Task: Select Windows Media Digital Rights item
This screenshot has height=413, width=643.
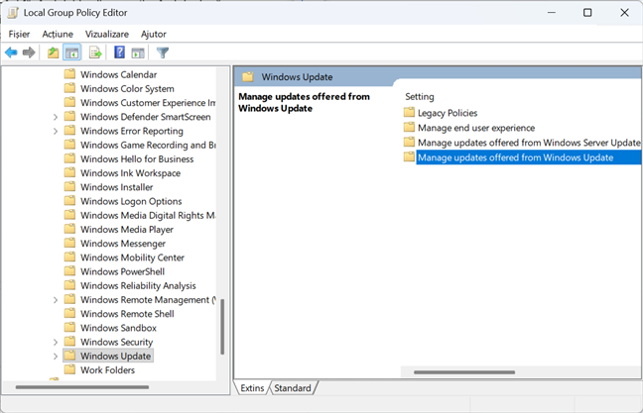Action: pos(148,215)
